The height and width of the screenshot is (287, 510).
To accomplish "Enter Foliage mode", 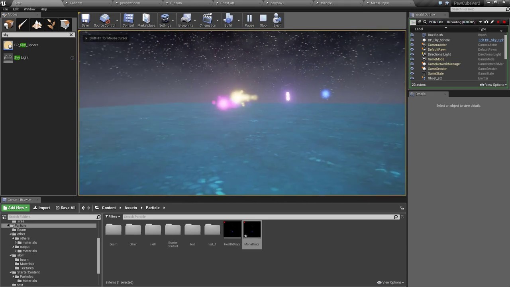I will (51, 25).
